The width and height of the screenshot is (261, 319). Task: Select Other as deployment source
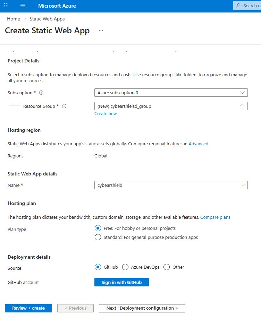[167, 267]
